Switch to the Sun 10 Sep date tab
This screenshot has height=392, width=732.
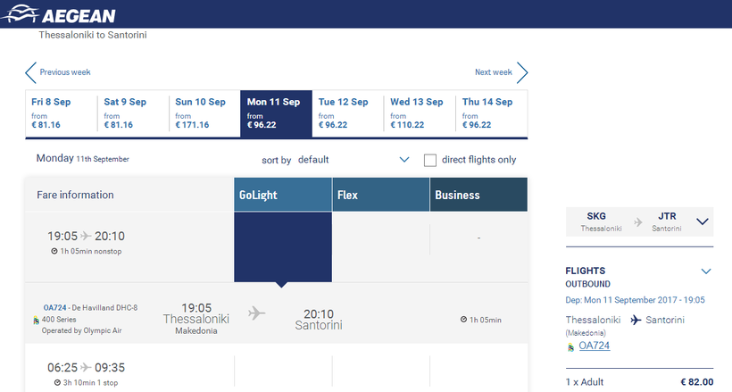pos(204,113)
